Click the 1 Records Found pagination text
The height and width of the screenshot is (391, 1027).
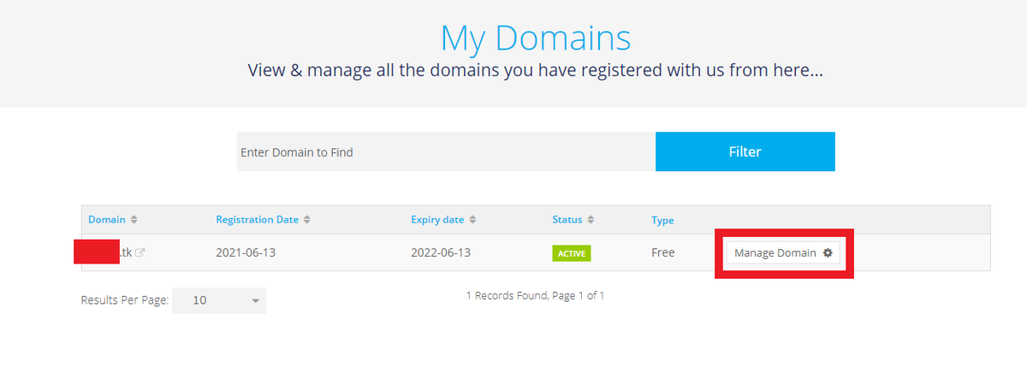536,295
